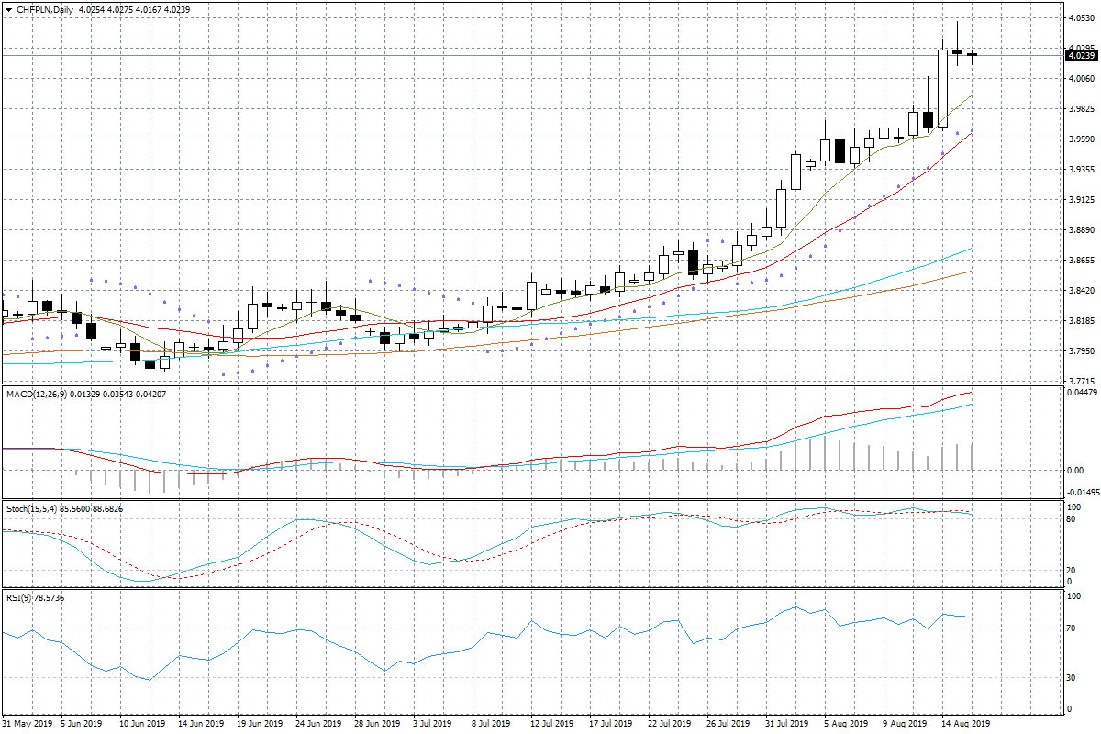The image size is (1101, 734).
Task: Select the 22 Jul 2019 date label
Action: [x=668, y=724]
